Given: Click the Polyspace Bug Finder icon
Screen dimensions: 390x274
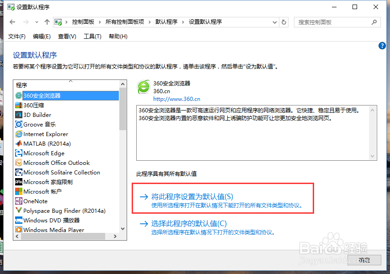Looking at the screenshot, I should (19, 211).
